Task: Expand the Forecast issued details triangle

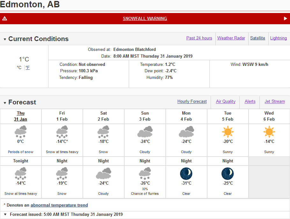Action: coord(5,214)
